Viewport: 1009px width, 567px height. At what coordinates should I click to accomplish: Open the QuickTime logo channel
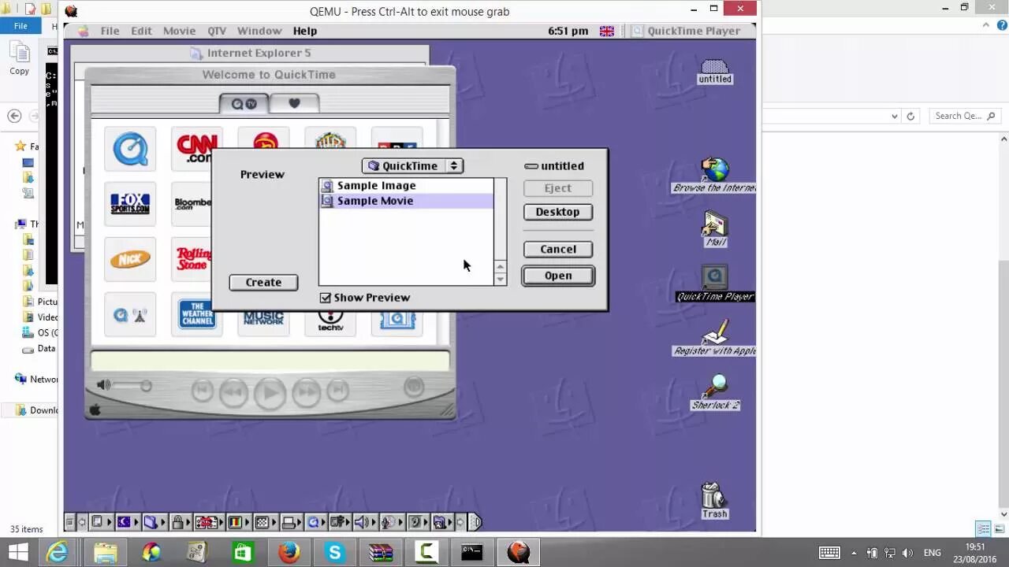coord(130,149)
